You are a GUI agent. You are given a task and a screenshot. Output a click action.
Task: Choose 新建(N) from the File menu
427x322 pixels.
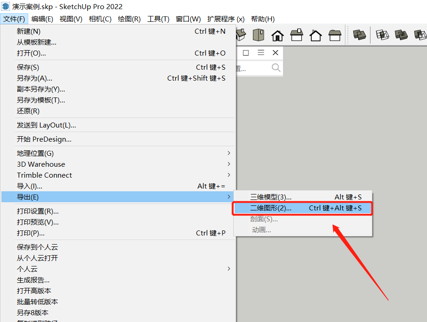pyautogui.click(x=118, y=31)
